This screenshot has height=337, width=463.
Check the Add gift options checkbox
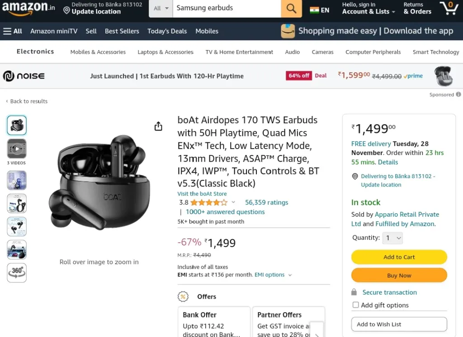355,305
